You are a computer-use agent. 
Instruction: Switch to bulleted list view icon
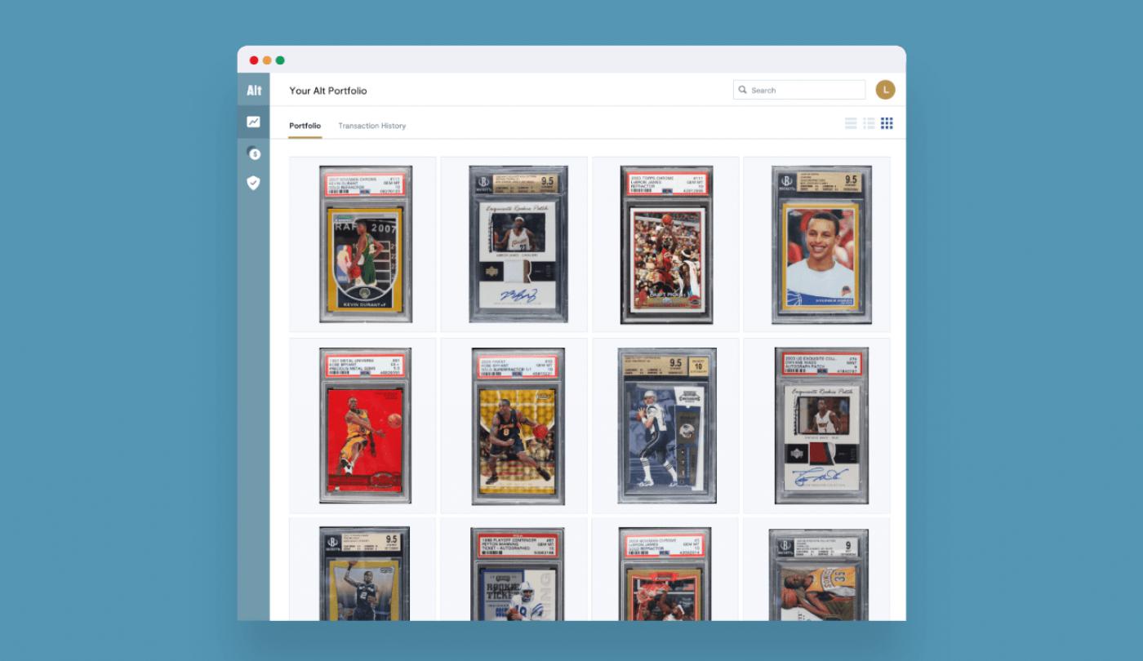tap(869, 123)
